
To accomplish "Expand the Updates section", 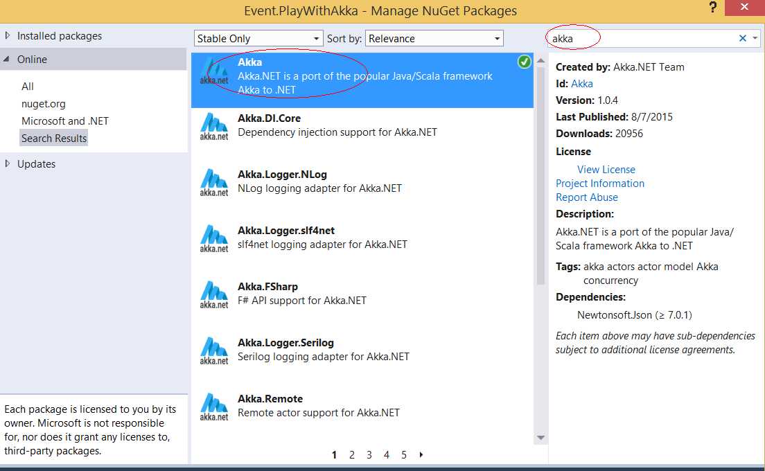I will point(8,164).
